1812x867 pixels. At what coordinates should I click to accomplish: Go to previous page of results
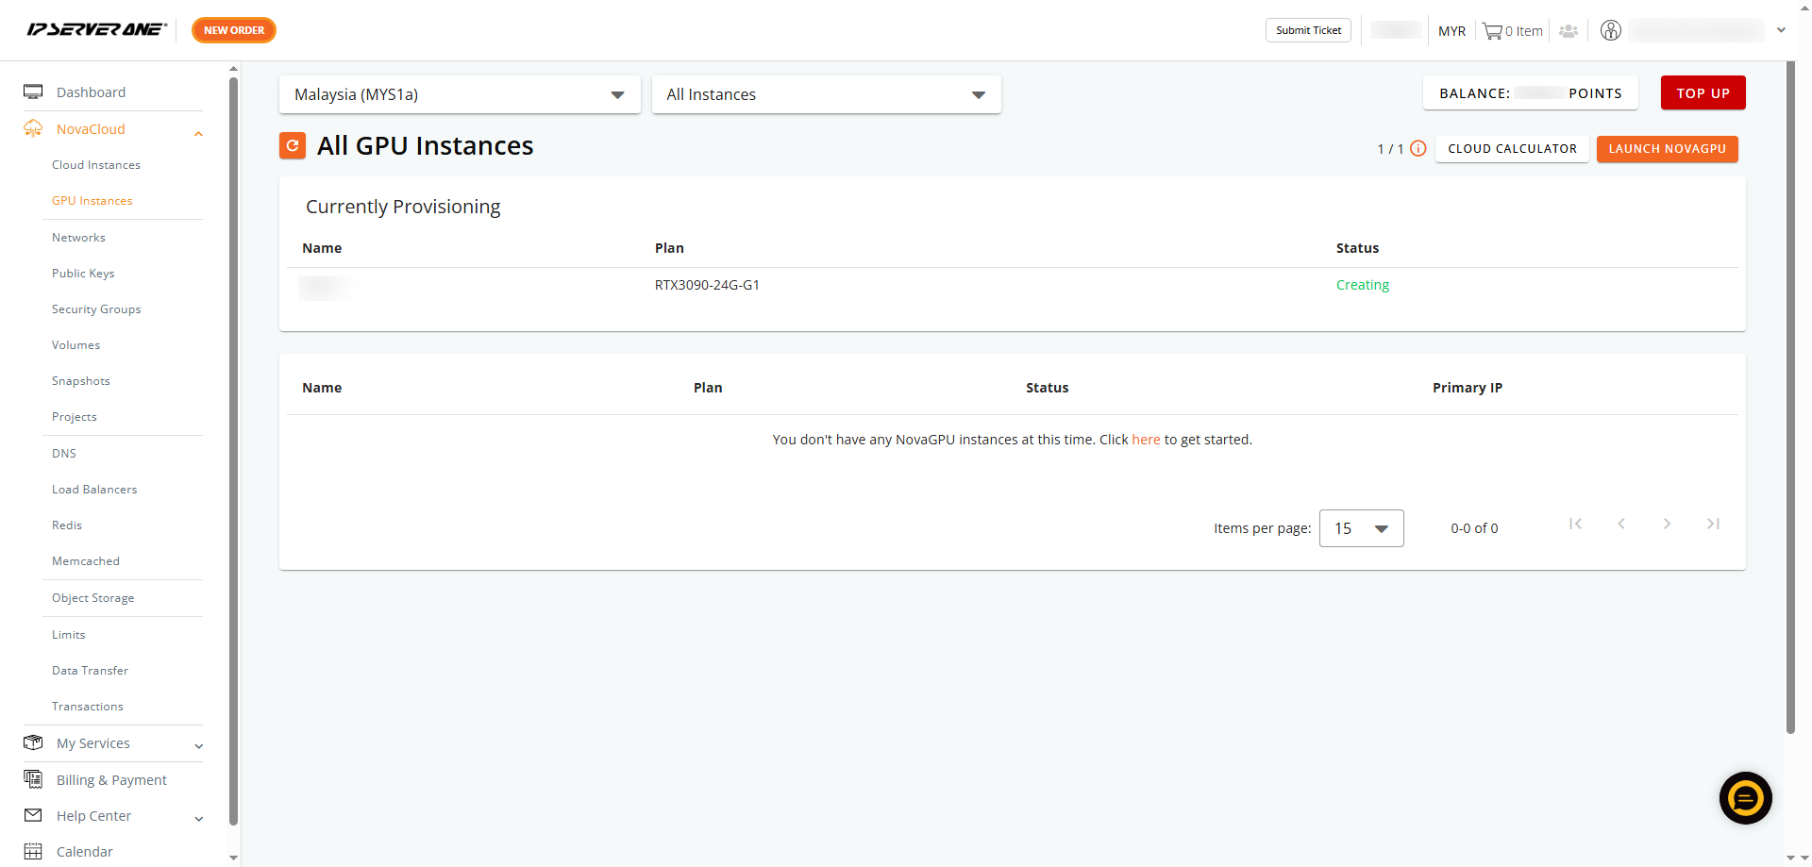click(1621, 524)
